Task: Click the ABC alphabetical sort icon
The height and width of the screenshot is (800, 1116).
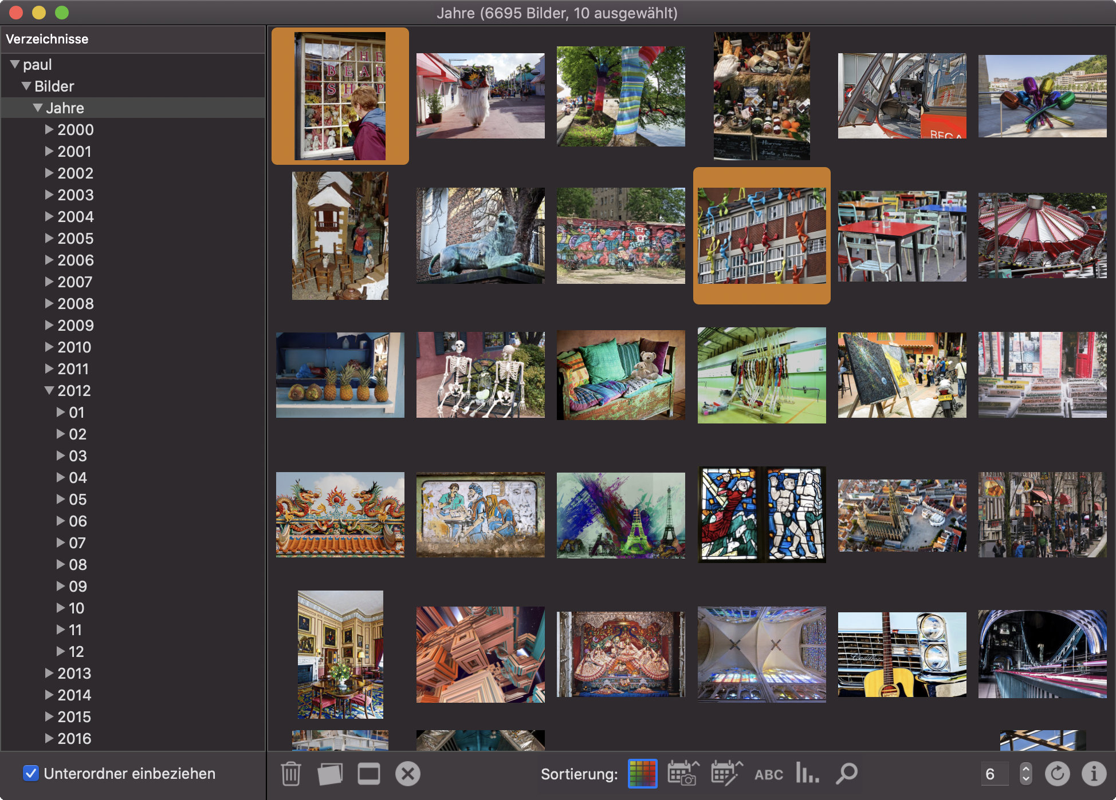Action: [x=767, y=774]
